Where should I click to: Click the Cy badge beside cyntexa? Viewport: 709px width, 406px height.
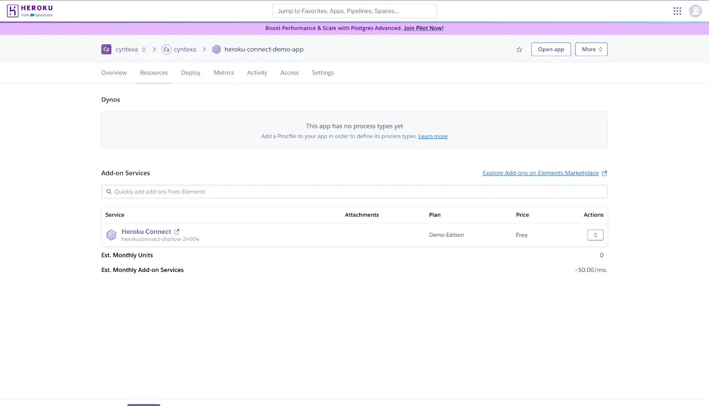[x=106, y=49]
